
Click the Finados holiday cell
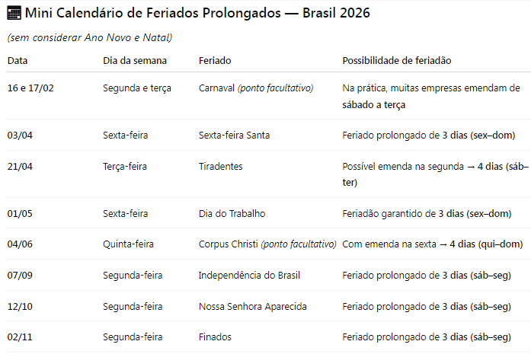tap(215, 336)
